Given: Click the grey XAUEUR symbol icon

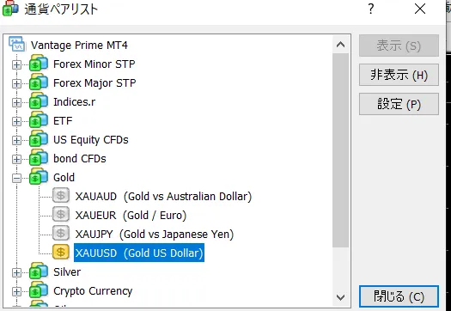Looking at the screenshot, I should point(61,215).
